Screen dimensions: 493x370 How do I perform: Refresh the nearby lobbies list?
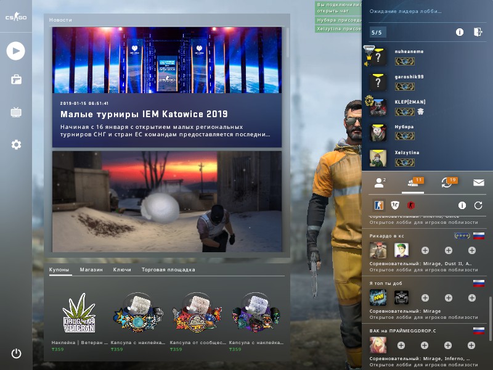coord(478,205)
